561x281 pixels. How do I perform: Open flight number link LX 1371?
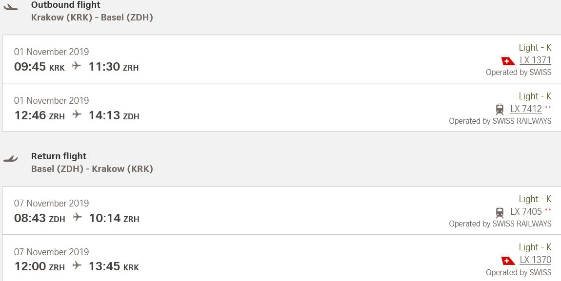click(536, 60)
